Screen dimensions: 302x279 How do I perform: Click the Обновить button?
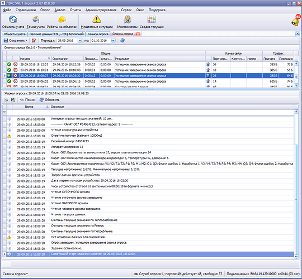(x=50, y=100)
